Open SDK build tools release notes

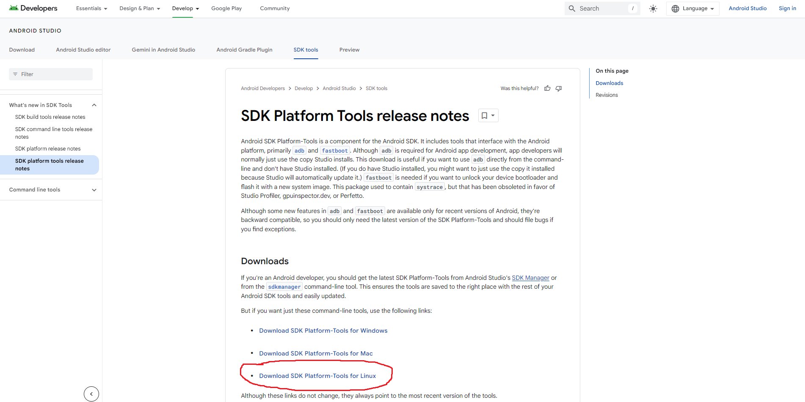point(50,117)
